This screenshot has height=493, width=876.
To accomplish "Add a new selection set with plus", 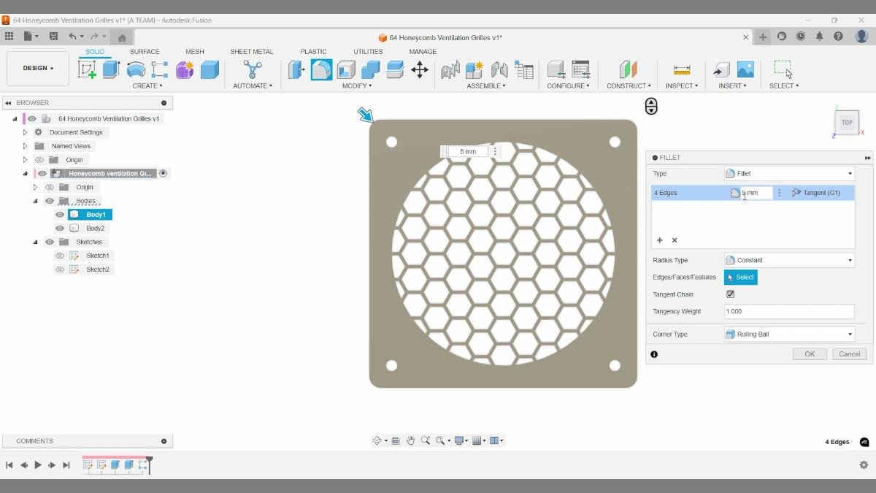I will click(x=660, y=240).
